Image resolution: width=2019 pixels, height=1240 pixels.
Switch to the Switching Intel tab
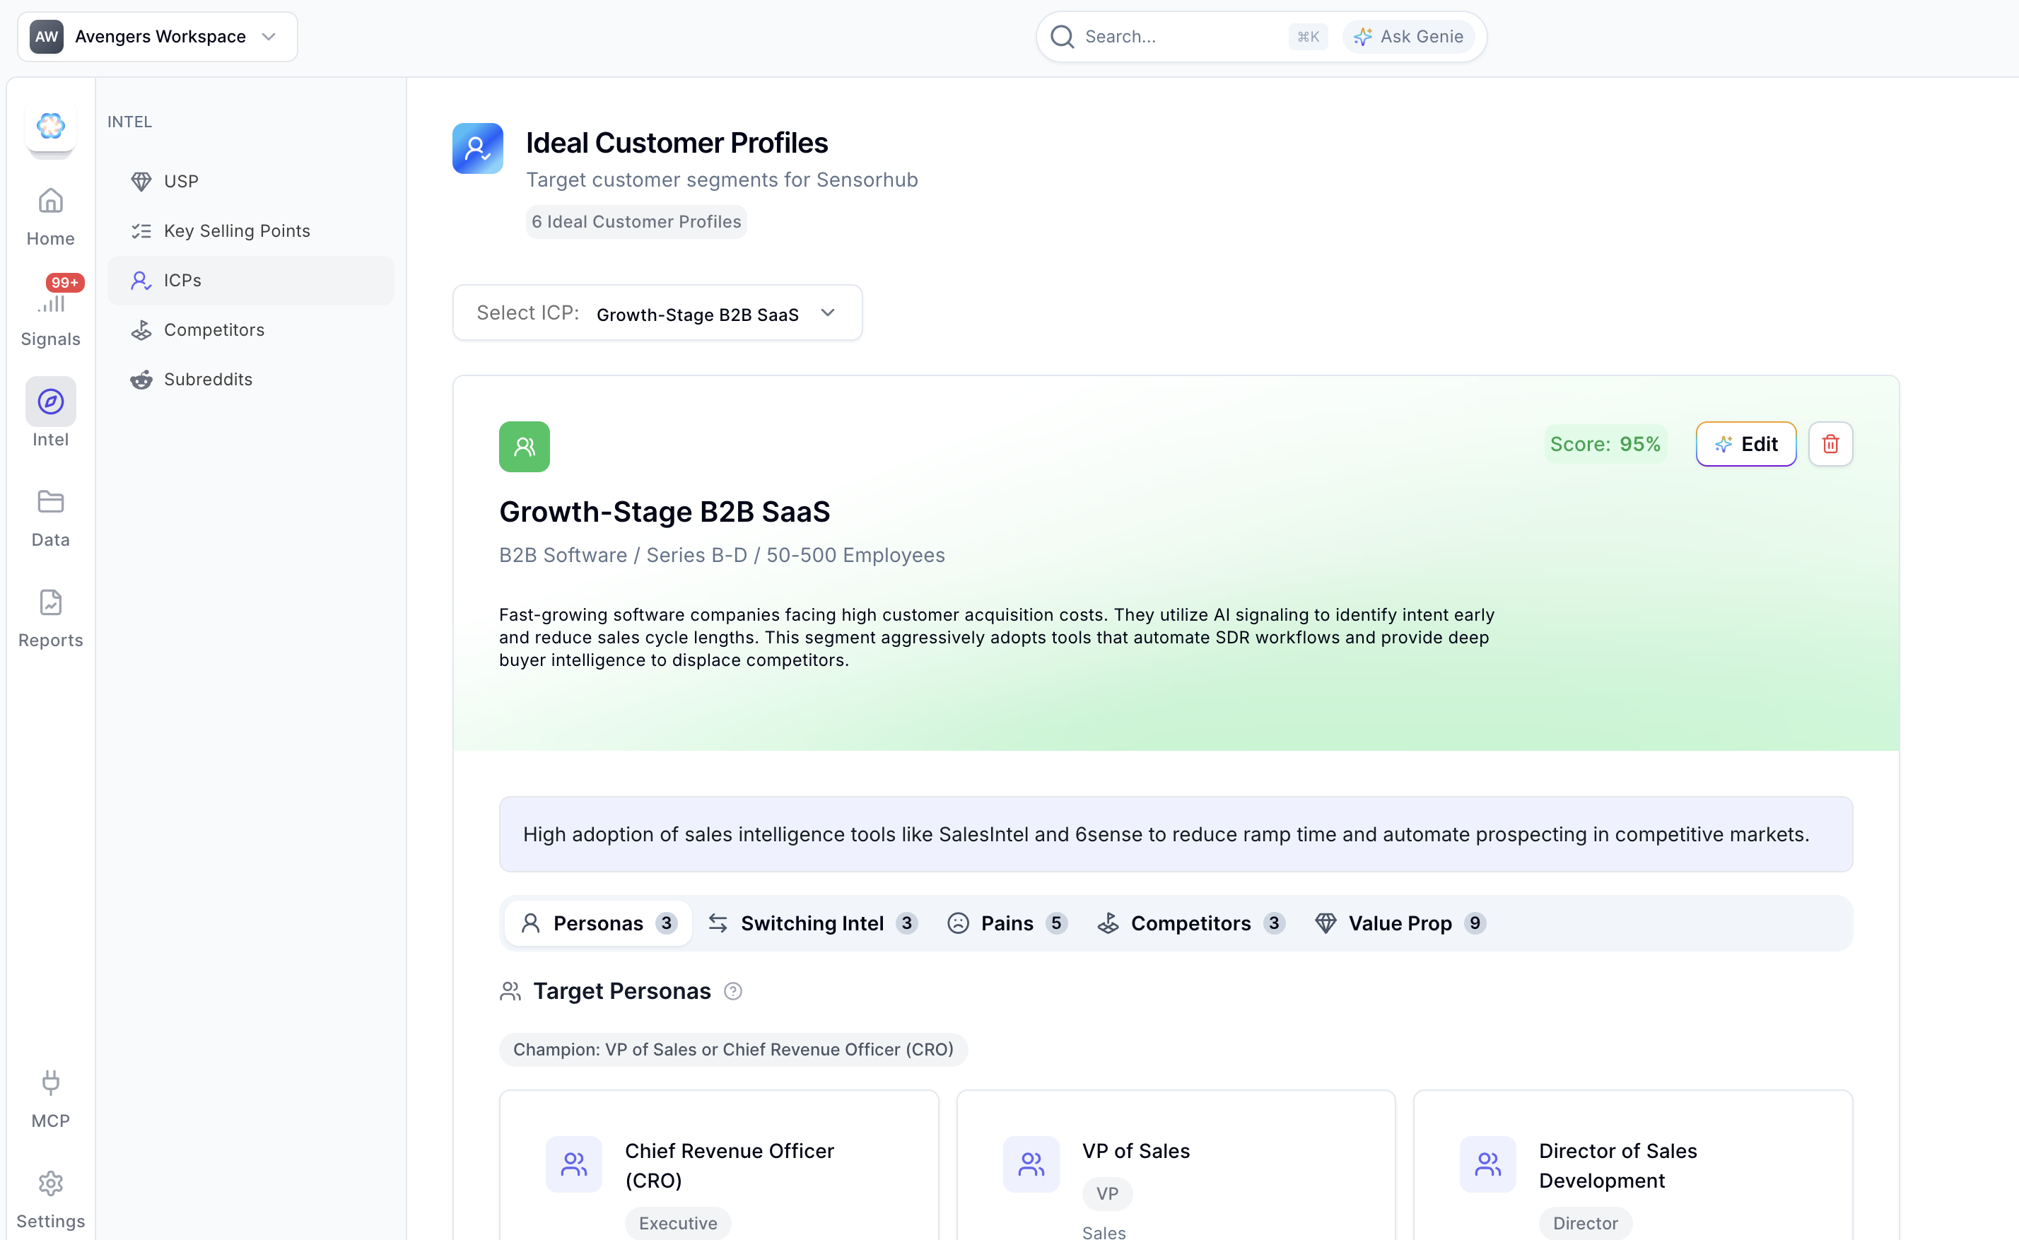pos(811,923)
